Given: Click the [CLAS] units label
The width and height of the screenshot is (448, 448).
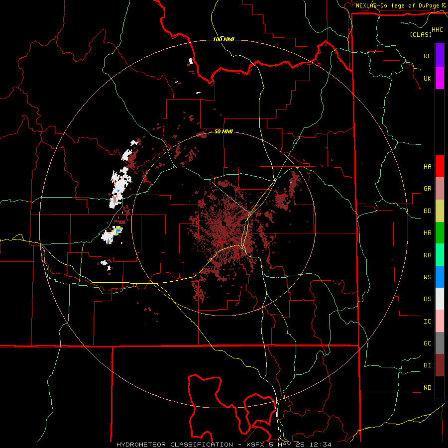Looking at the screenshot, I should [x=421, y=35].
